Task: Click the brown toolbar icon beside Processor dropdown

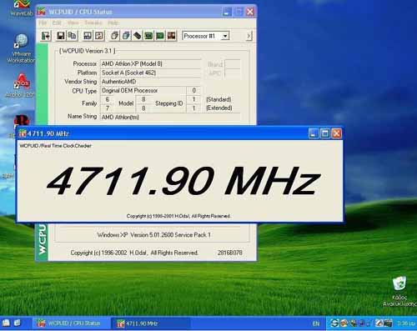Action: 172,36
